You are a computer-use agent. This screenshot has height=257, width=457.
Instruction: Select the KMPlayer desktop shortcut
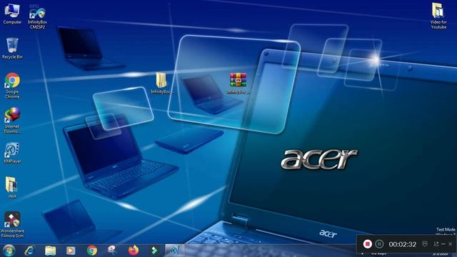[12, 153]
